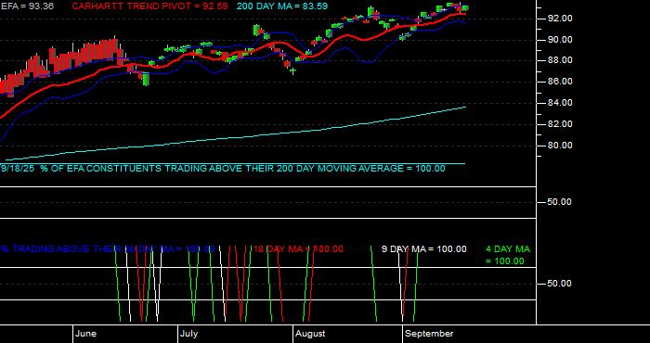Select the CARHARTT TREND PIVOT = 92.59 label
The image size is (650, 343).
[x=149, y=6]
